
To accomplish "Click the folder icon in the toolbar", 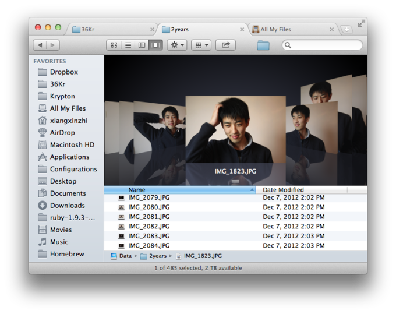I will pos(263,45).
